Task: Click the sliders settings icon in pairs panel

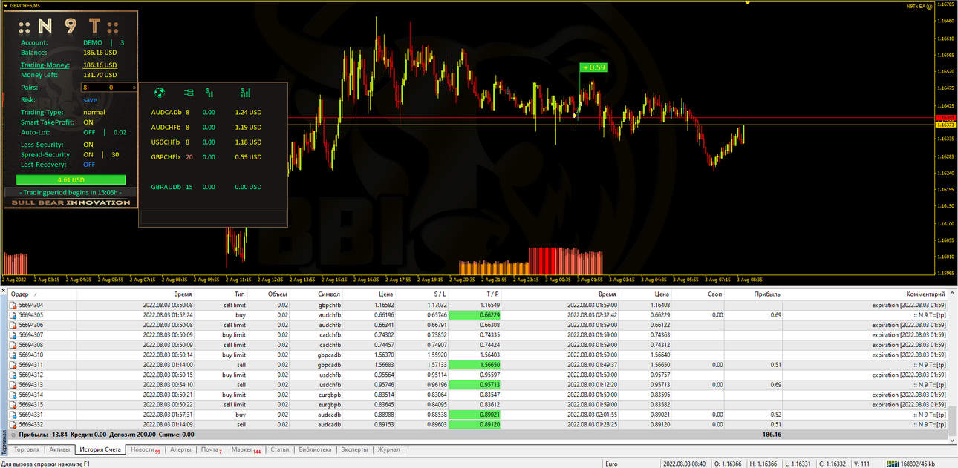Action: pyautogui.click(x=189, y=93)
